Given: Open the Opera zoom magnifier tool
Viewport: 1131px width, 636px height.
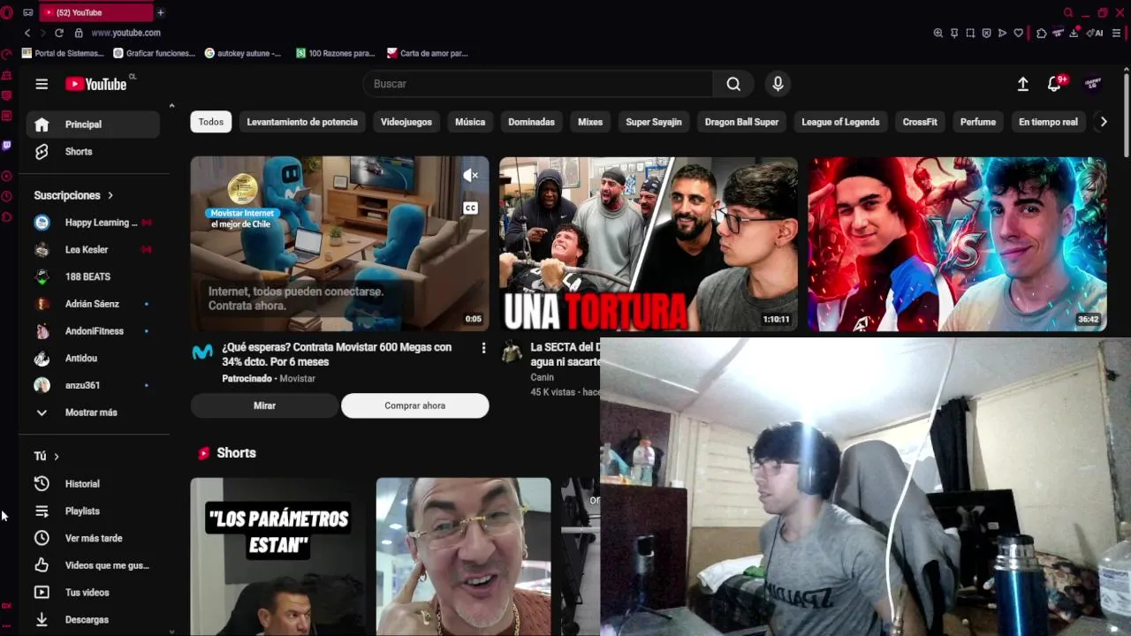Looking at the screenshot, I should pos(938,33).
